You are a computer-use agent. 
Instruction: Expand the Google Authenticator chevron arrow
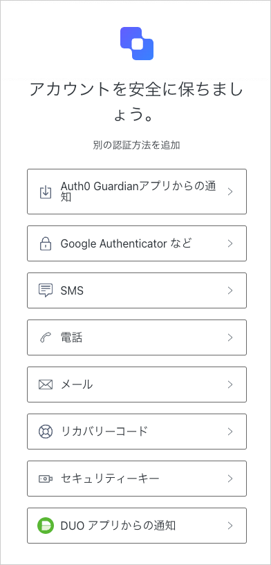[x=230, y=243]
